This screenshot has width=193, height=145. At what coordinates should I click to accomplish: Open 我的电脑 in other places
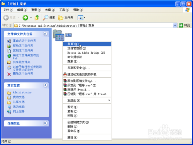(x=19, y=107)
